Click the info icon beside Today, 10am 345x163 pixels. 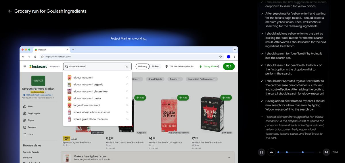coord(218,66)
